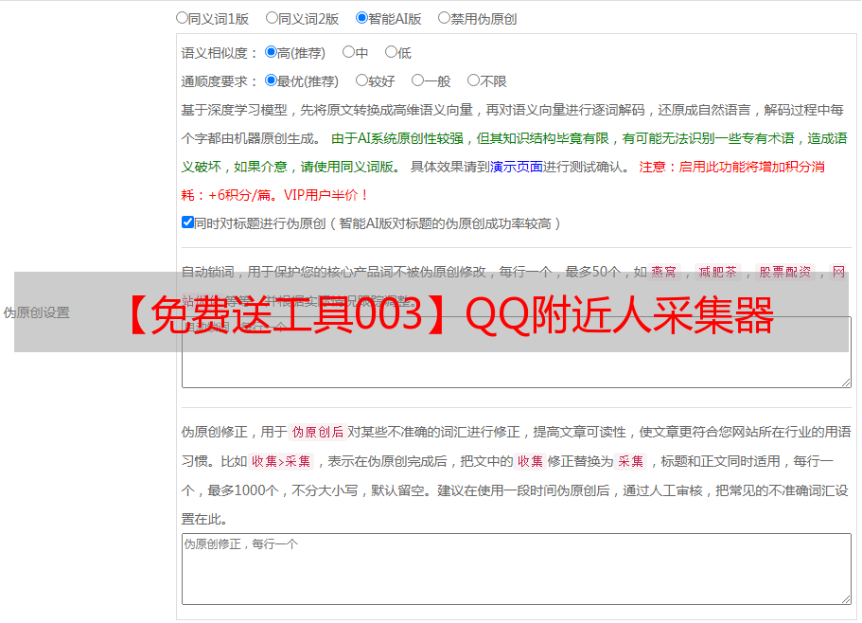Click the 股票配资 example keyword

pyautogui.click(x=785, y=272)
